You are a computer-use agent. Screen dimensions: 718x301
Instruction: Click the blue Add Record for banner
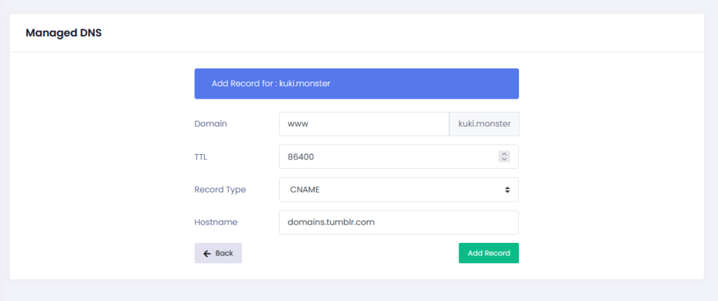click(356, 83)
